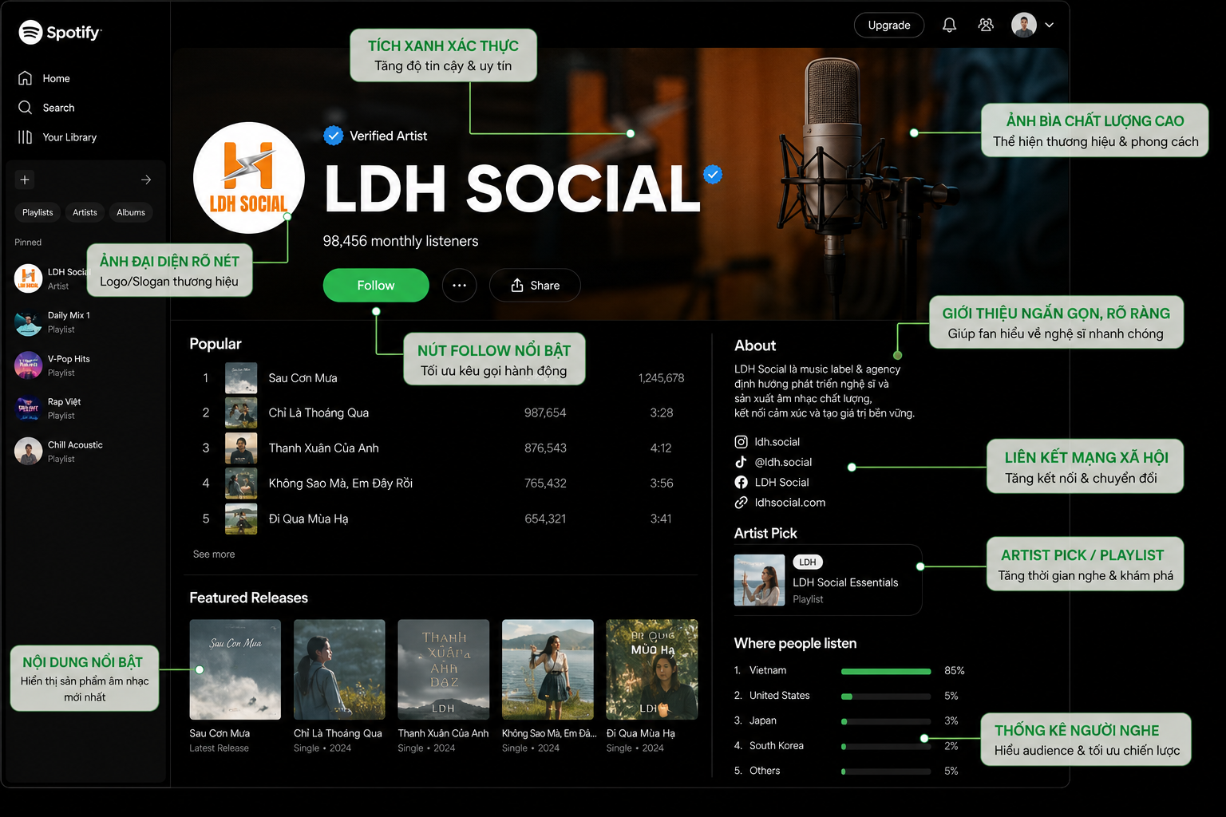The height and width of the screenshot is (817, 1226).
Task: Click the Share button
Action: point(535,286)
